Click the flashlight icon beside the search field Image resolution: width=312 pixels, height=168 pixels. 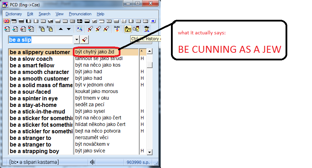85,40
